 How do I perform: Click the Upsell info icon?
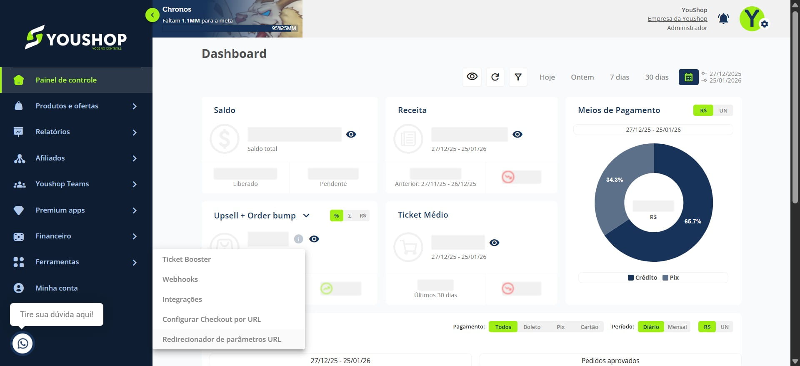[x=298, y=239]
